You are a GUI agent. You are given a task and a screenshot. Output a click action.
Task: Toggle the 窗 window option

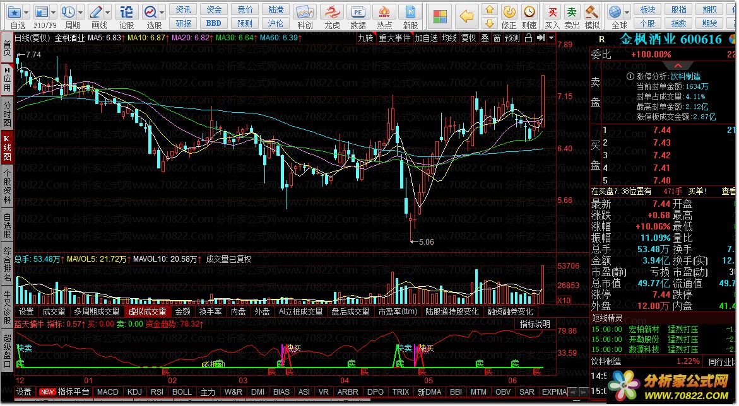coord(497,38)
